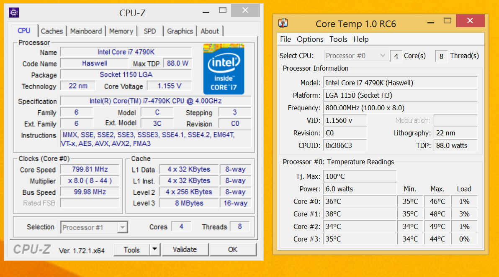
Task: Click the CPUID value '0x306C3'
Action: (345, 145)
